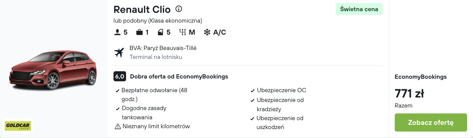
Task: Click Dobra oferta od EconomyBookings heading
Action: tap(179, 77)
